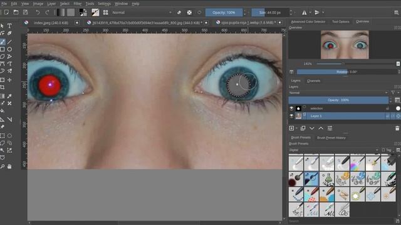Select the Elliptical Selection tool
401x225 pixels.
(x=9, y=136)
